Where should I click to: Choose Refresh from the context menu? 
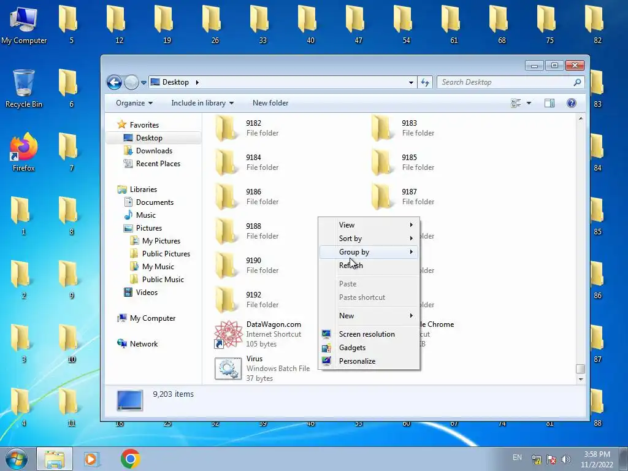tap(369, 266)
